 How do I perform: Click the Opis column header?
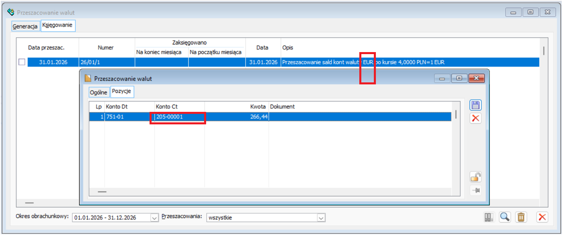pyautogui.click(x=410, y=48)
